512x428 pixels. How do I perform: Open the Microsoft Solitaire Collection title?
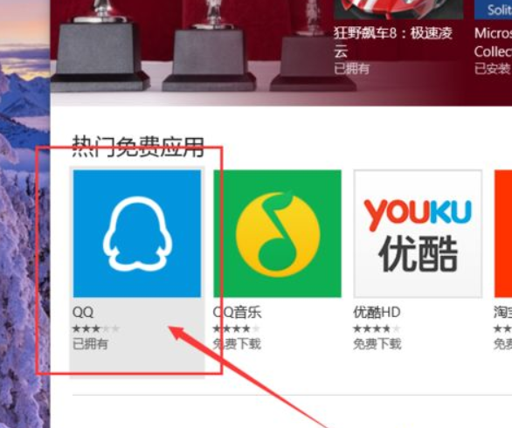493,43
